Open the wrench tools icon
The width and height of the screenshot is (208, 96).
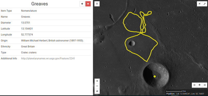(205, 4)
